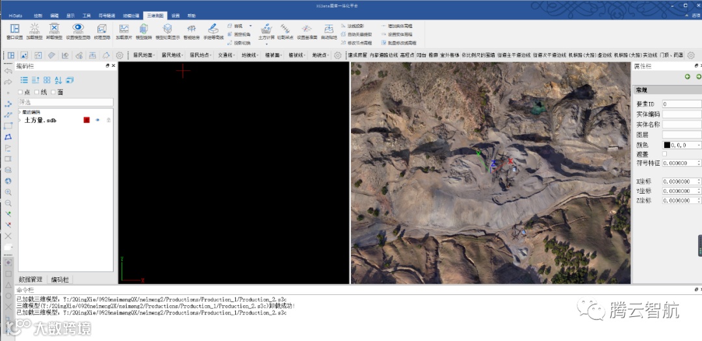Click the 增加实体高程 button

396,26
